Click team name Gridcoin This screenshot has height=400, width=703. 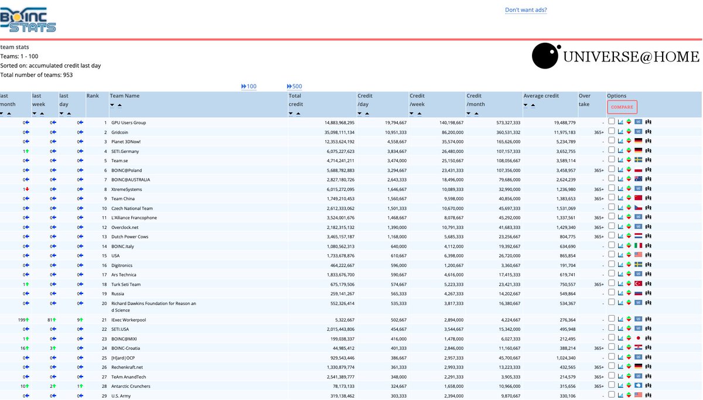tap(121, 132)
